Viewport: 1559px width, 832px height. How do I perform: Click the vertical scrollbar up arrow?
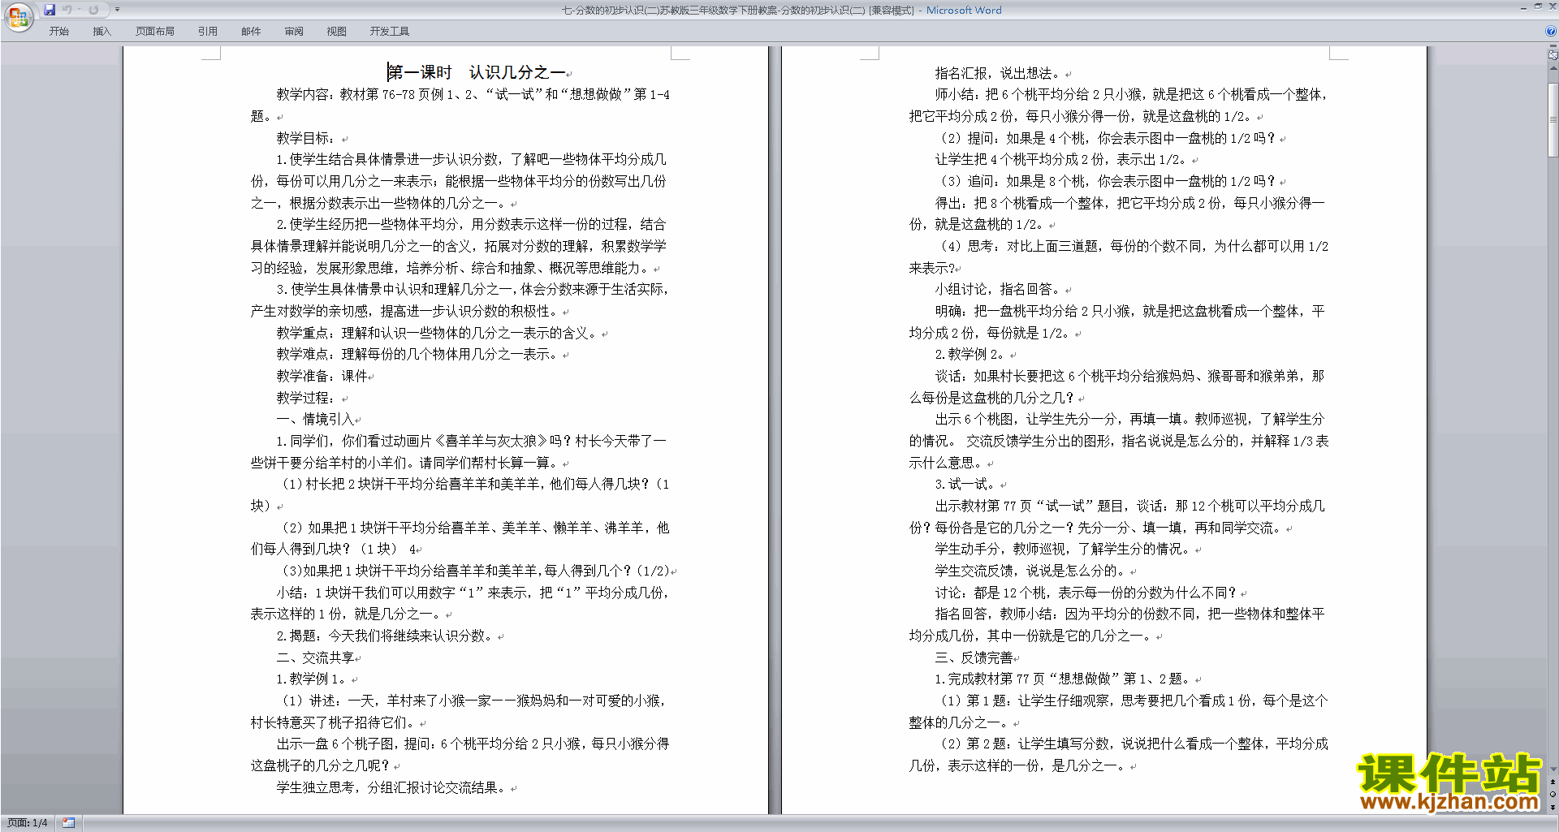[1553, 68]
